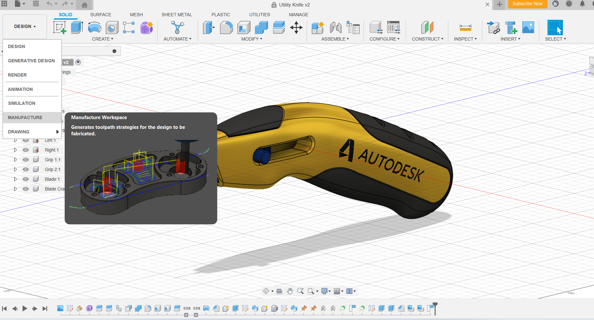594x320 pixels.
Task: Click the Save icon
Action: point(36,4)
